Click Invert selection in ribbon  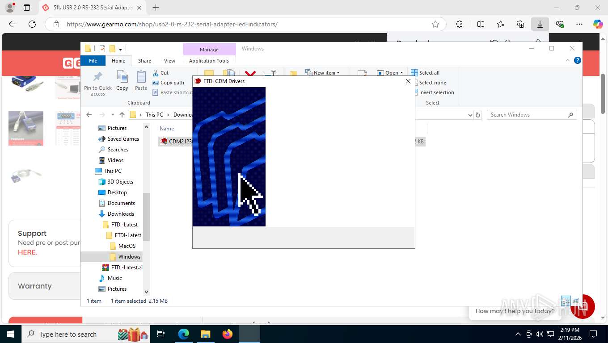432,92
